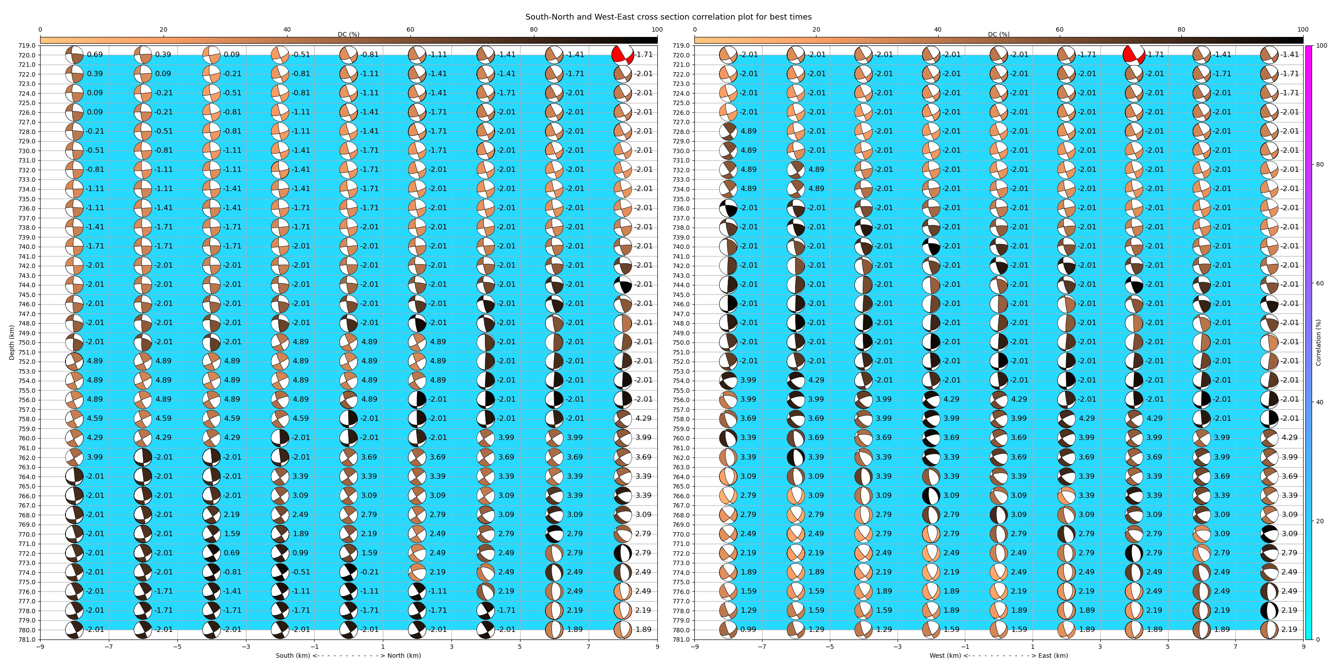This screenshot has height=668, width=1337.
Task: Click magenta top of Correlation colorbar
Action: 1308,49
